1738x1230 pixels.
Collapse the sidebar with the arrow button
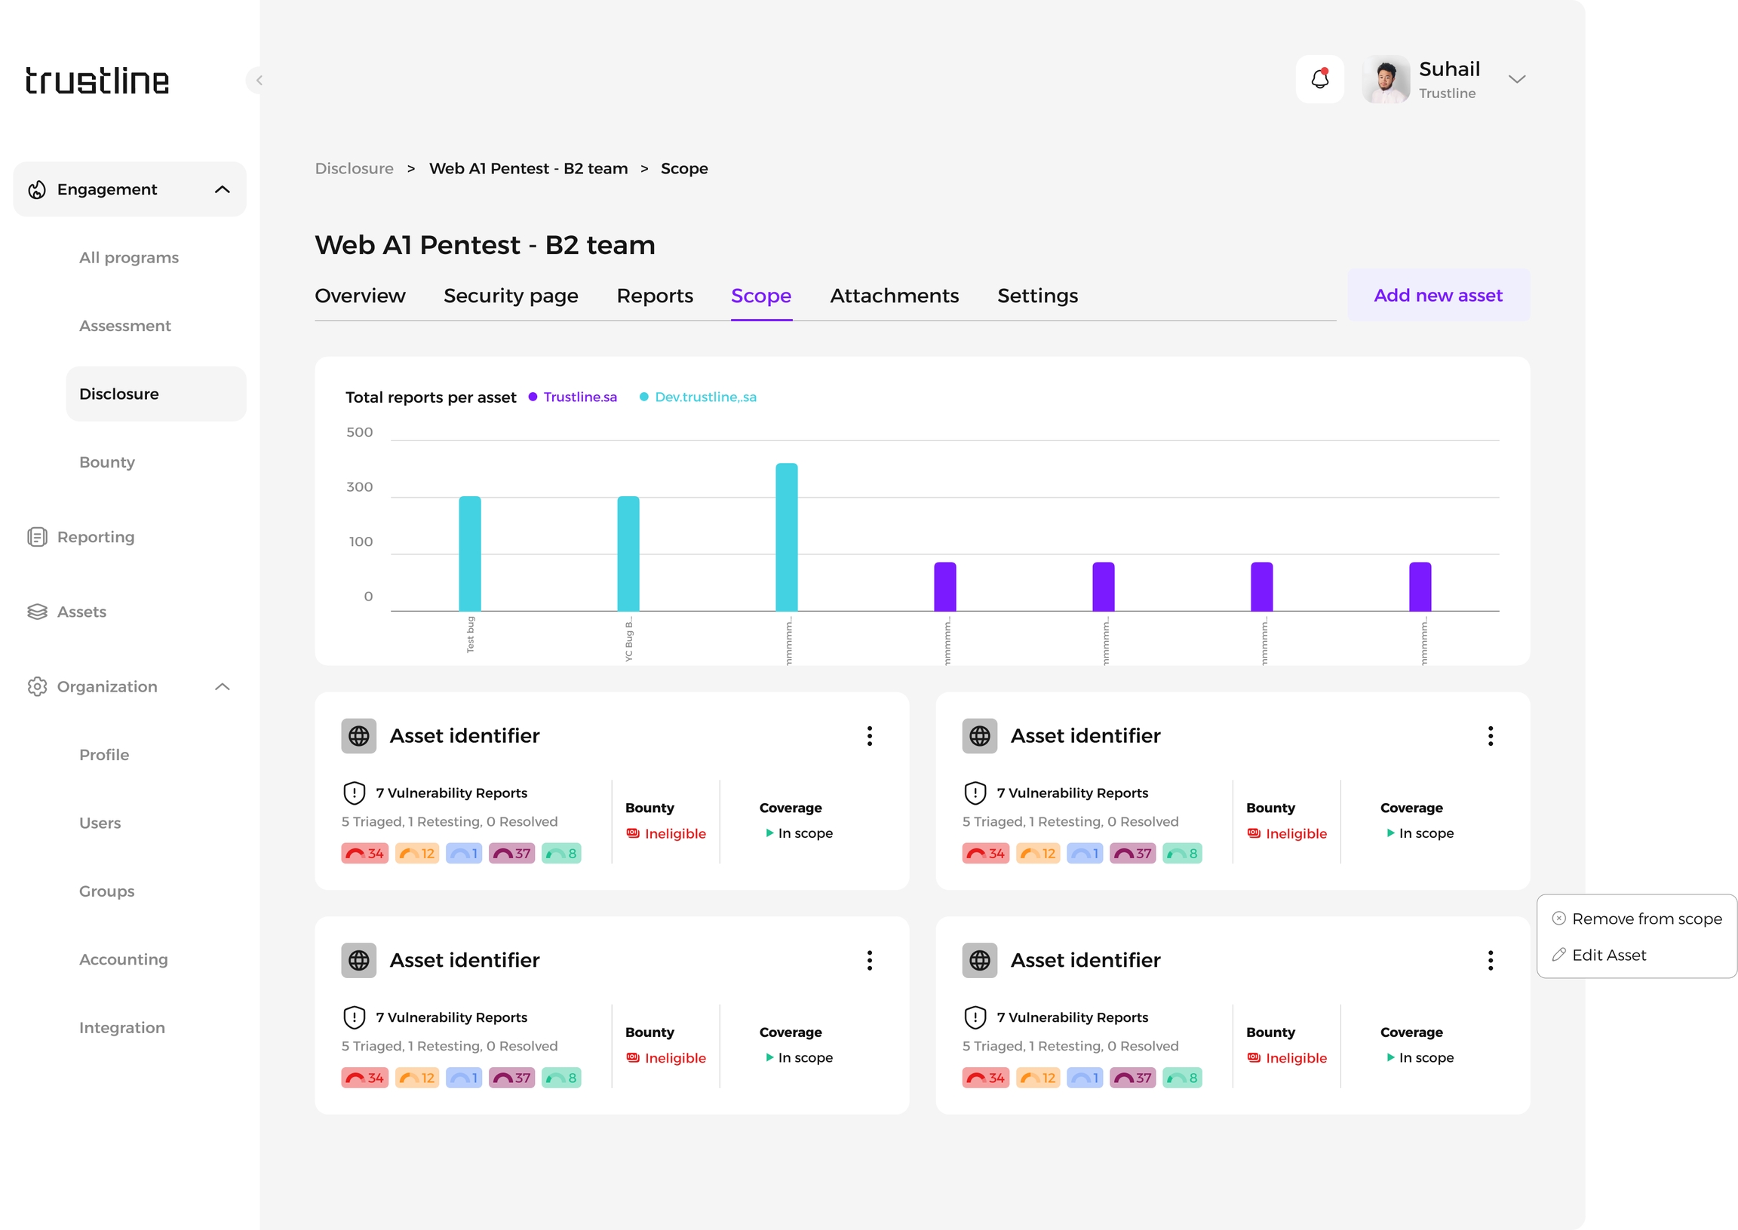pos(258,79)
